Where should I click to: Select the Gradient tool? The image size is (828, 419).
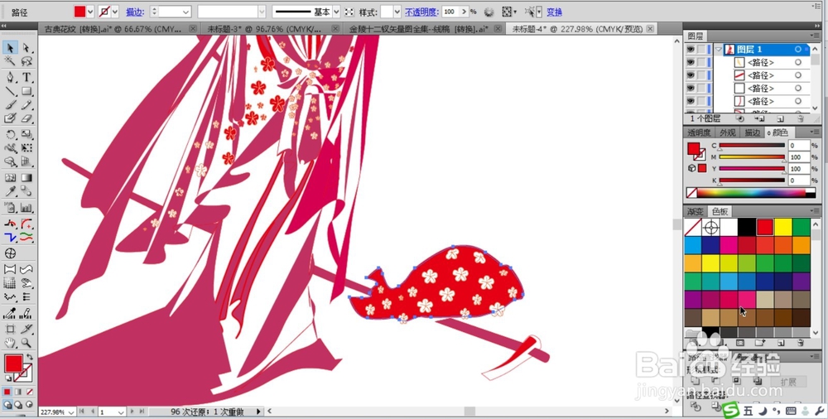click(x=26, y=178)
